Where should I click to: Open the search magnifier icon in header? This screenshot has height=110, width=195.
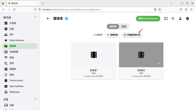tap(173, 19)
